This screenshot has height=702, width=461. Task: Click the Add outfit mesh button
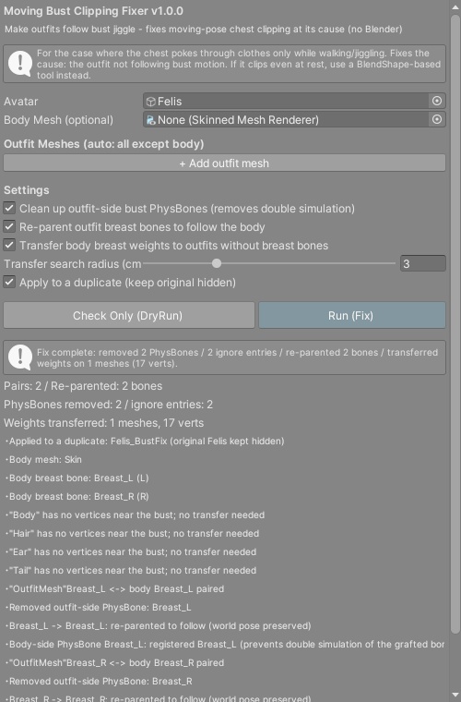tap(224, 163)
